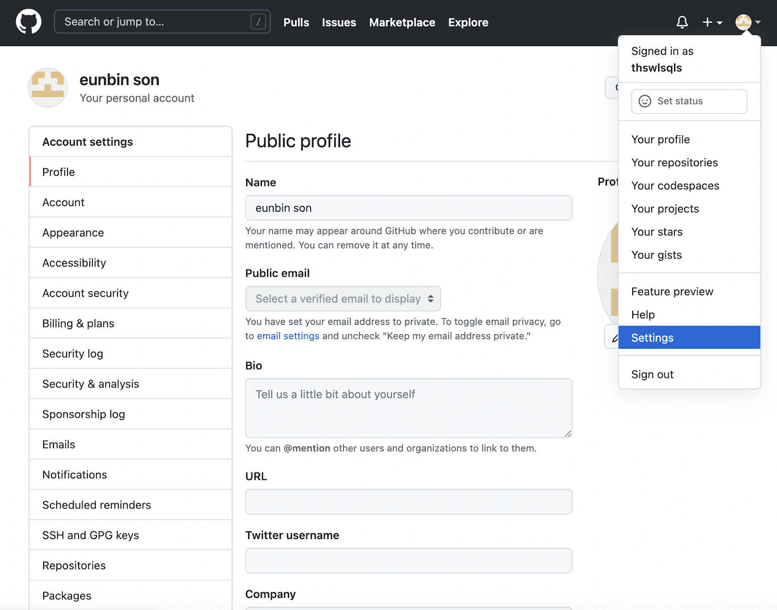Click the Set status button
Screen dimensions: 777x610
point(689,101)
